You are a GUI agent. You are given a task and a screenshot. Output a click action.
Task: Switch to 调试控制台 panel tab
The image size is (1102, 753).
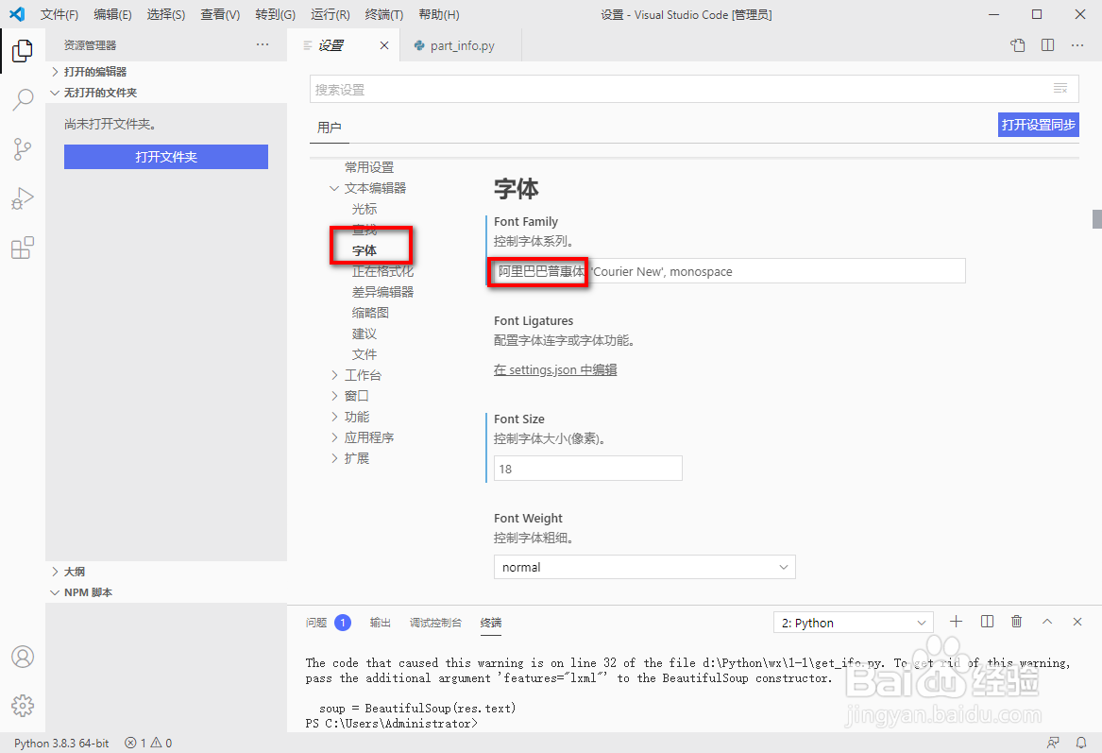pyautogui.click(x=435, y=623)
